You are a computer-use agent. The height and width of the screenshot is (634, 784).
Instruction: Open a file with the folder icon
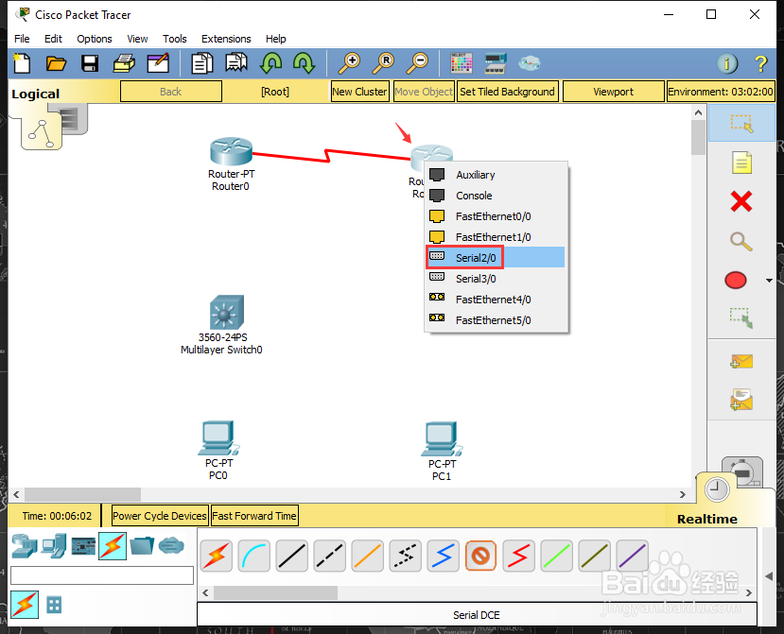coord(56,63)
